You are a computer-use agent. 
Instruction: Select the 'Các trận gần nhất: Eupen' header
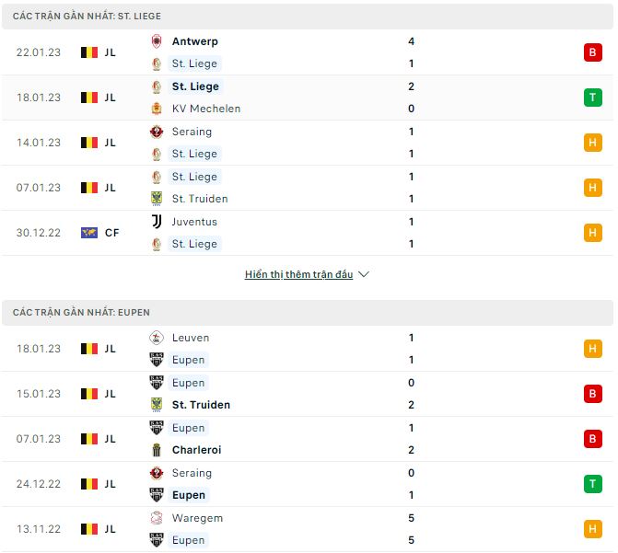point(81,313)
